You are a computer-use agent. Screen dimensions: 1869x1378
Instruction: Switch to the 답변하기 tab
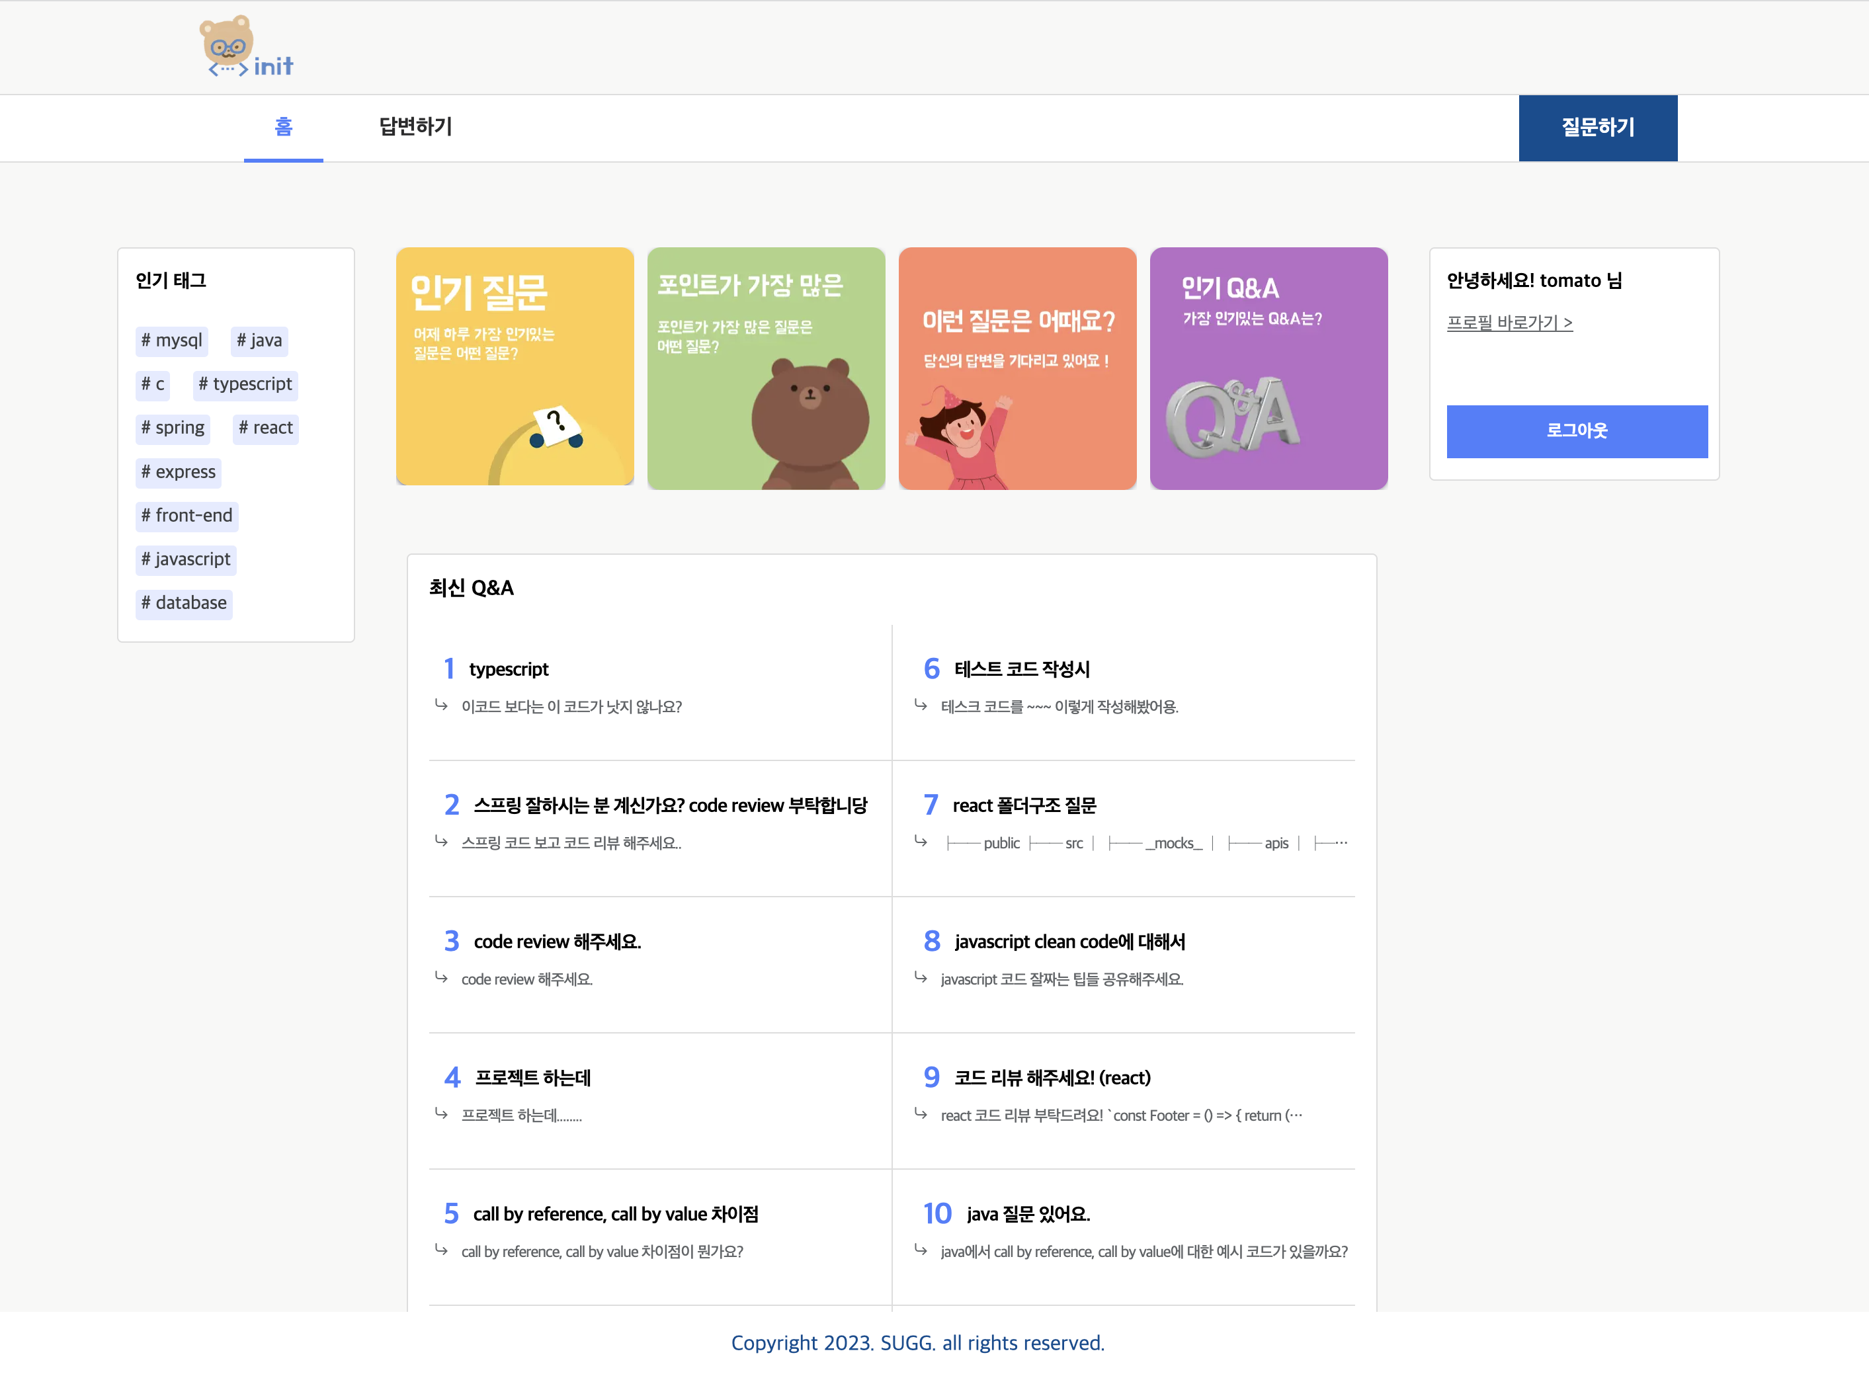coord(415,128)
